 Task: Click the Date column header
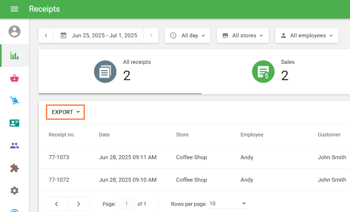[104, 135]
